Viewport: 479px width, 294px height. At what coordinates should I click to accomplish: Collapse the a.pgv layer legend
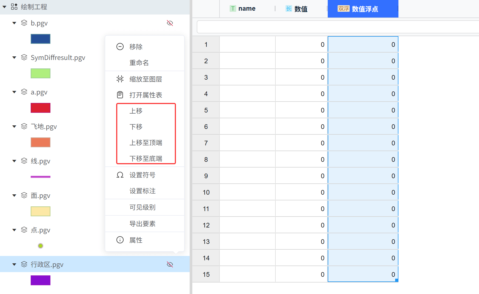[x=14, y=92]
